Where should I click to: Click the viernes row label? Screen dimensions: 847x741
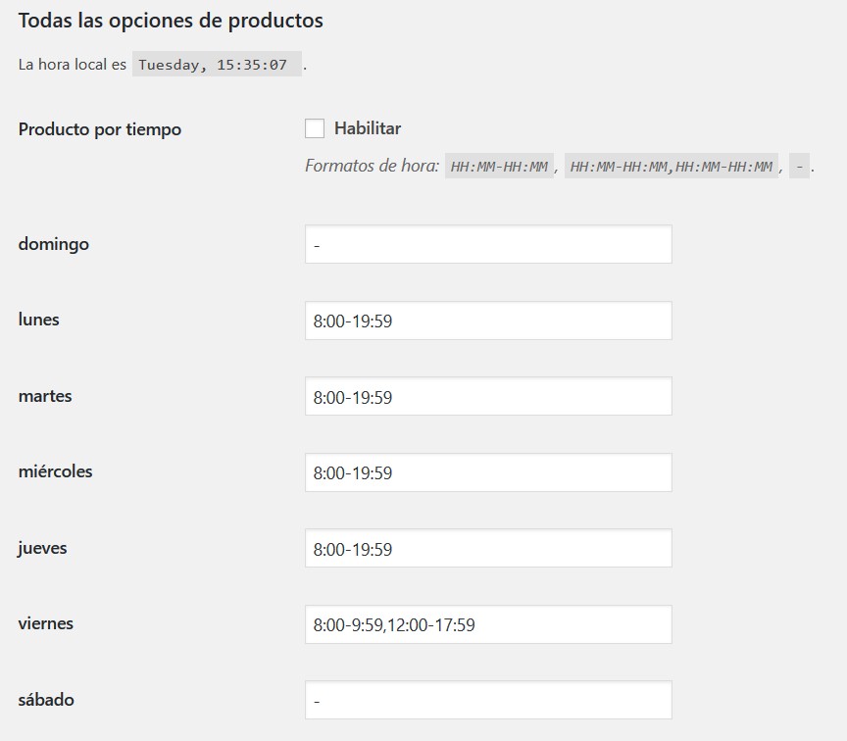pyautogui.click(x=46, y=623)
